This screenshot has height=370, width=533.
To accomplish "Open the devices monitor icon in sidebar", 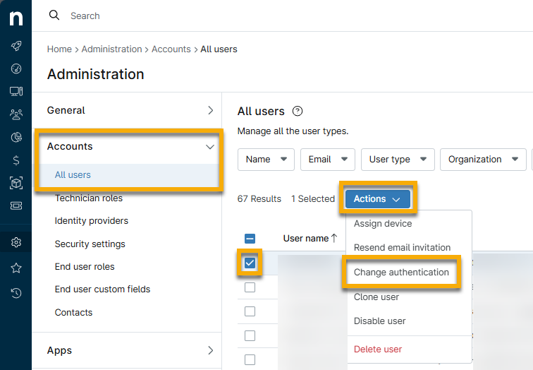I will (x=16, y=91).
